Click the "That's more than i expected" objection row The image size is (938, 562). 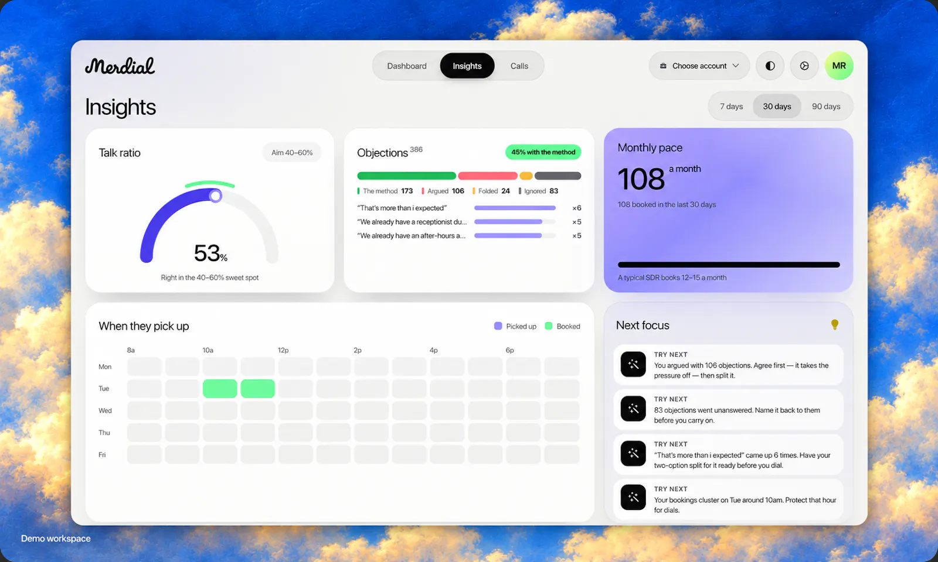coord(469,208)
